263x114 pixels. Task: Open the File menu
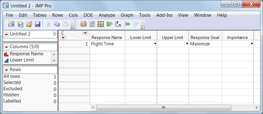coord(9,15)
